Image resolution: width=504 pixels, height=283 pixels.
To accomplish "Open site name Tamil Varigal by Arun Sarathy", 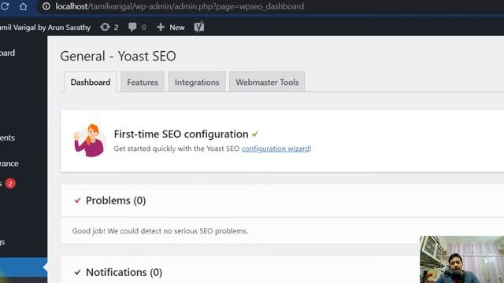I will coord(45,28).
